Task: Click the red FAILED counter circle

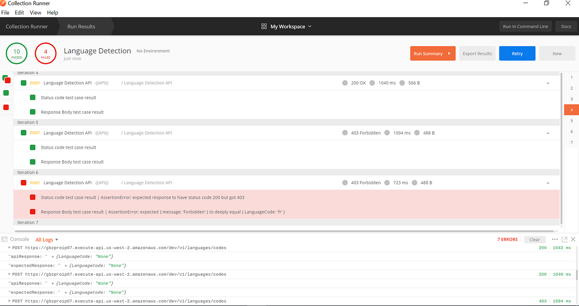Action: click(45, 53)
